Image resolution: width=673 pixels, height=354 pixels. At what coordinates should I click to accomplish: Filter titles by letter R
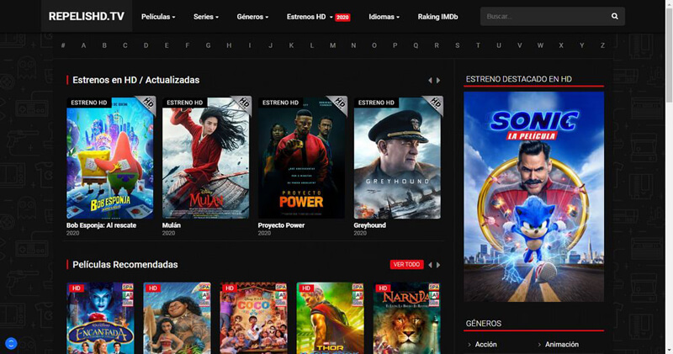pyautogui.click(x=437, y=45)
